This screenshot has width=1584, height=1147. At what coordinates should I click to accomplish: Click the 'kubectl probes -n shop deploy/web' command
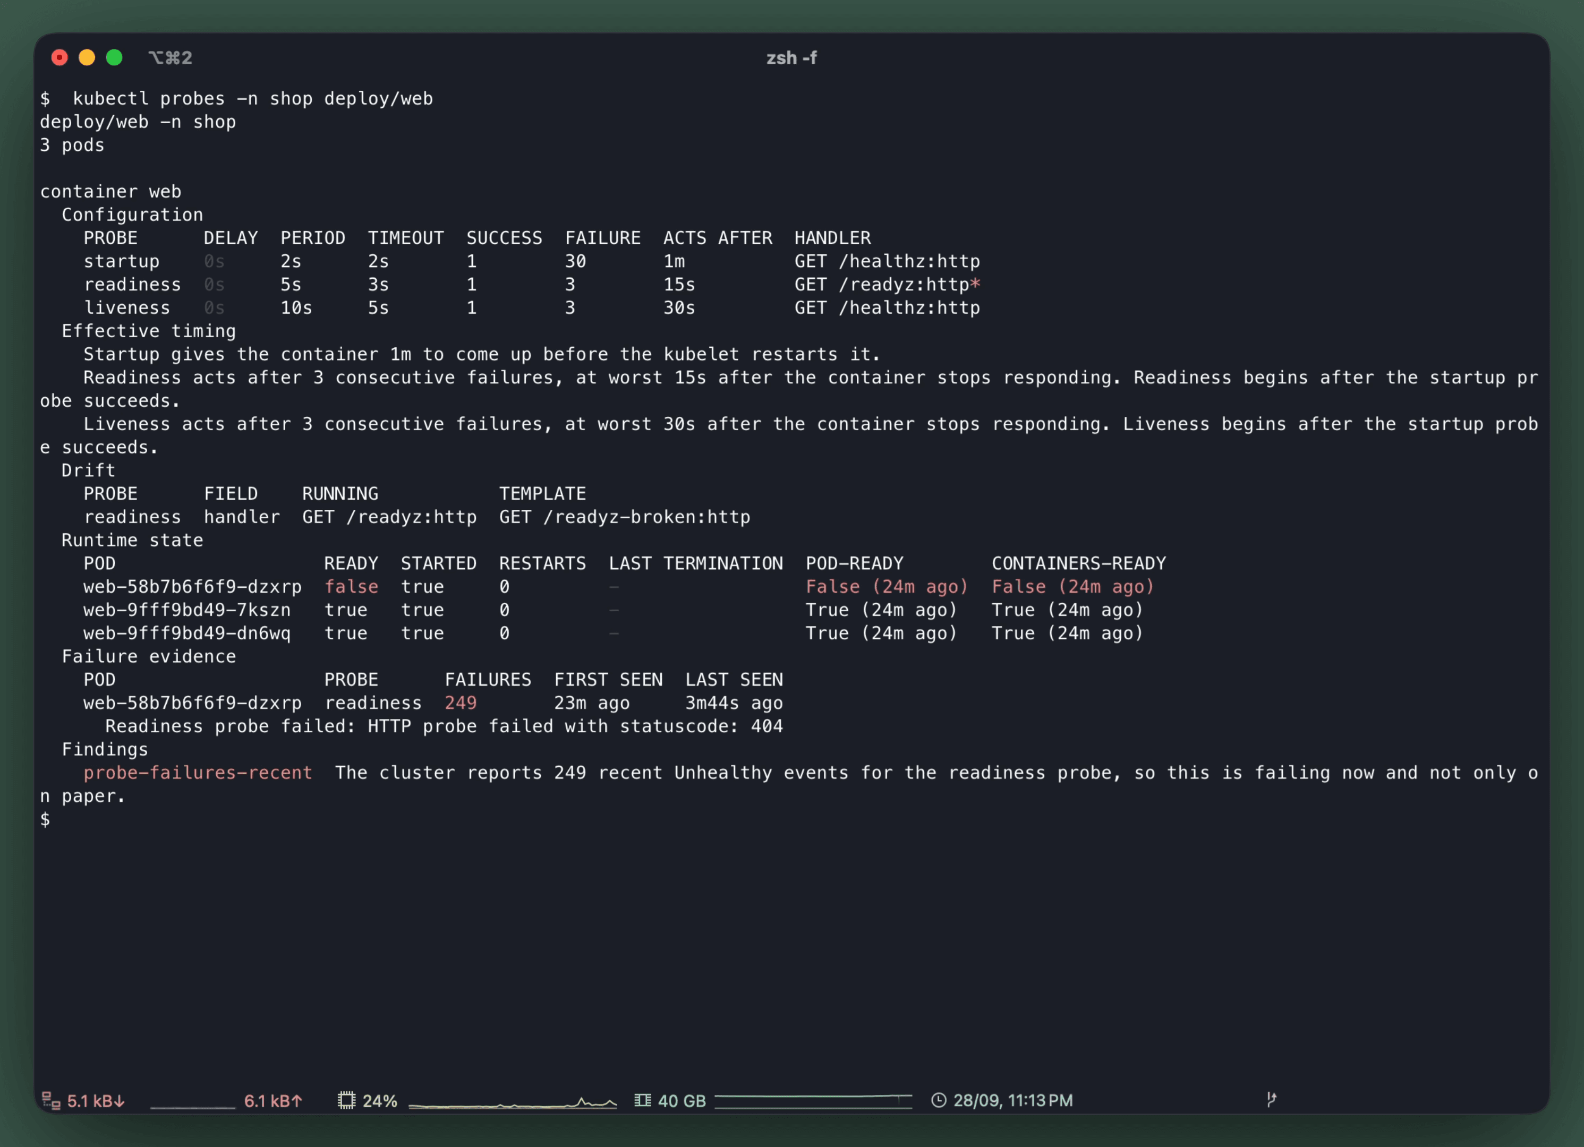[253, 98]
